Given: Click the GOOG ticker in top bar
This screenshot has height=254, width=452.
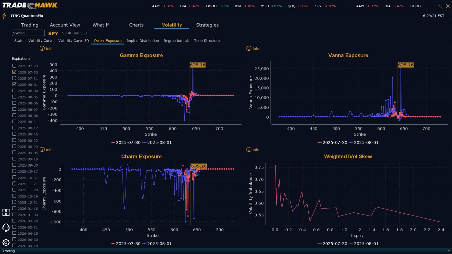Looking at the screenshot, I should [x=211, y=6].
